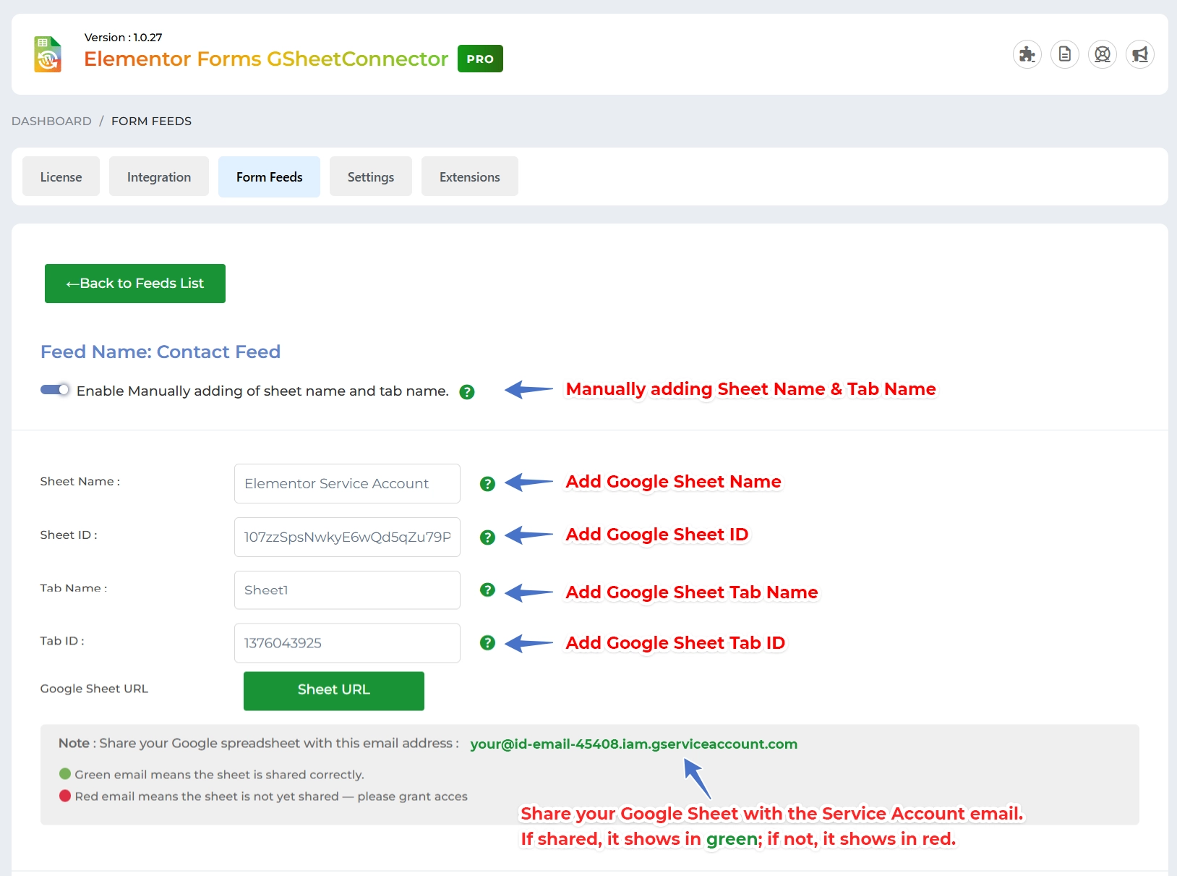This screenshot has height=876, width=1177.
Task: Focus the Tab ID input field
Action: (x=347, y=643)
